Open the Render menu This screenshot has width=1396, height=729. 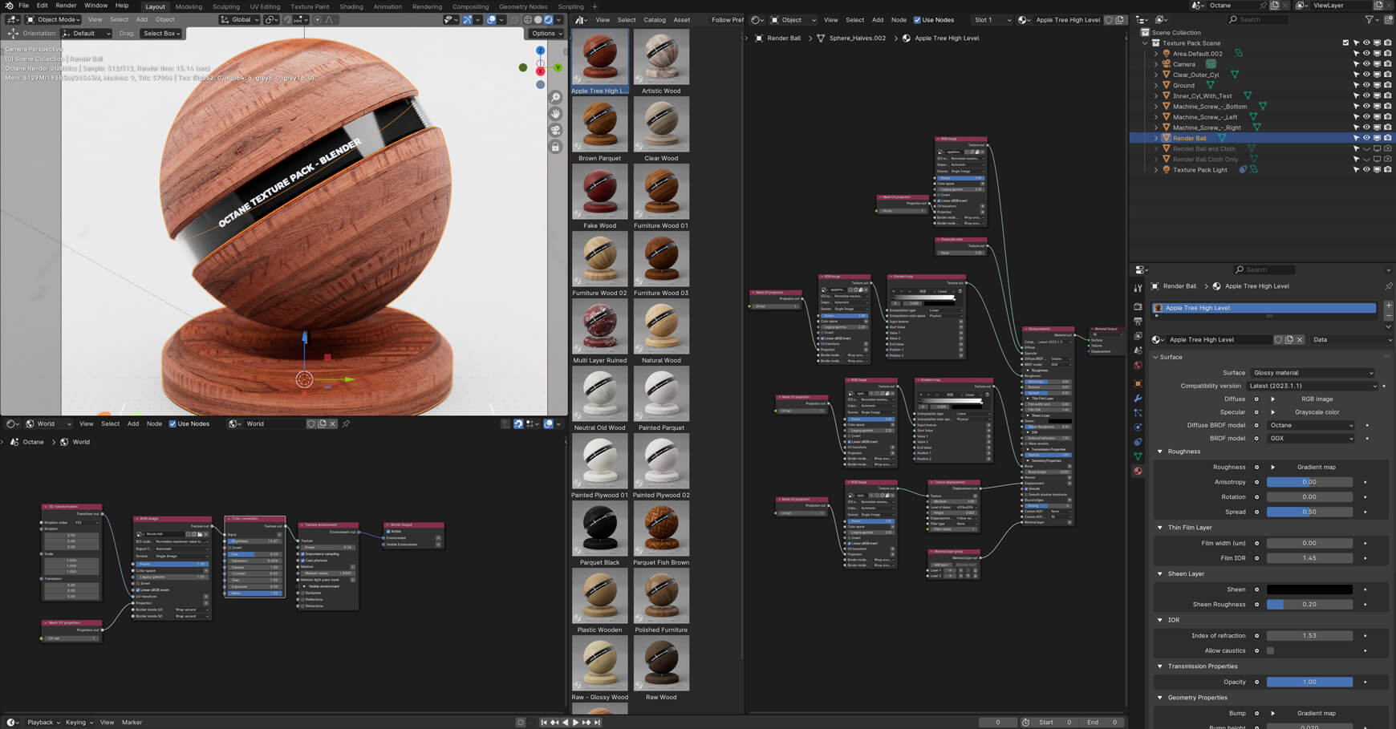(x=66, y=6)
